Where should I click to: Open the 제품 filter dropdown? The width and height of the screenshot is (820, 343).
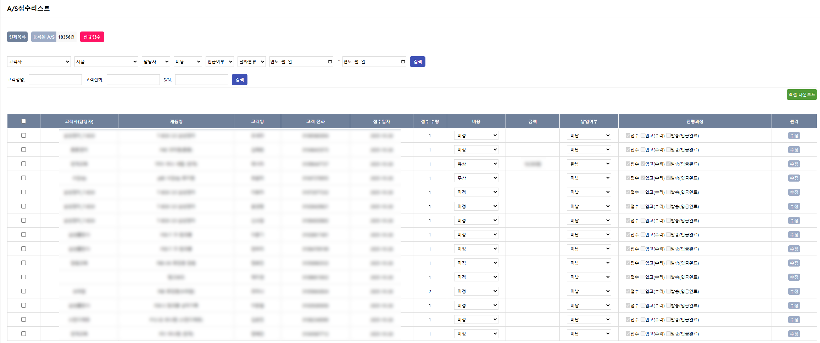pos(106,62)
